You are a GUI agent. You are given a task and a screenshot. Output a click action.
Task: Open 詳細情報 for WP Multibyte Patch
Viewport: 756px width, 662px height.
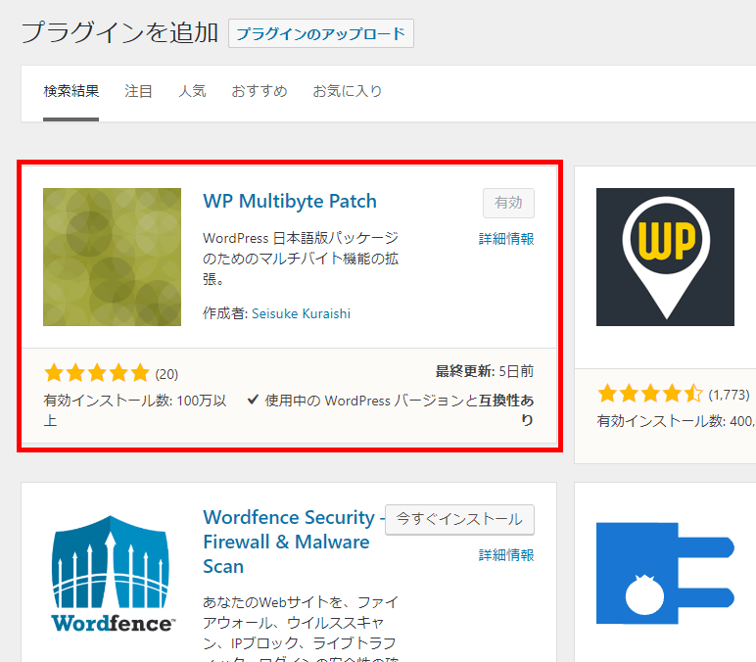[505, 239]
